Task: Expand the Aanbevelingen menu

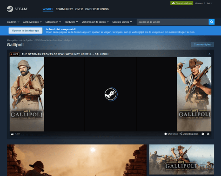Action: [32, 22]
